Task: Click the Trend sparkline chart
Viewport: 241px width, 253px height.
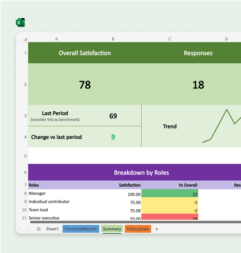Action: [x=222, y=126]
